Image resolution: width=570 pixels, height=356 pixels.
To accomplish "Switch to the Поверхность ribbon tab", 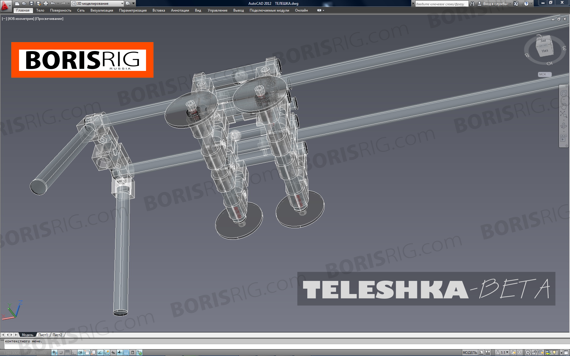I will click(x=61, y=10).
